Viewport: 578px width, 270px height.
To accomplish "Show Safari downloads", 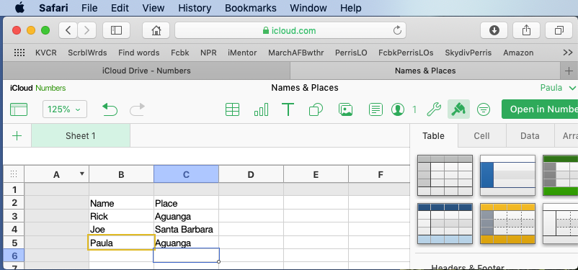I will point(494,30).
